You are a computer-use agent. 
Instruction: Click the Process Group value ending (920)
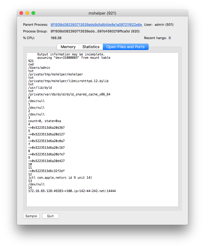click(95, 31)
